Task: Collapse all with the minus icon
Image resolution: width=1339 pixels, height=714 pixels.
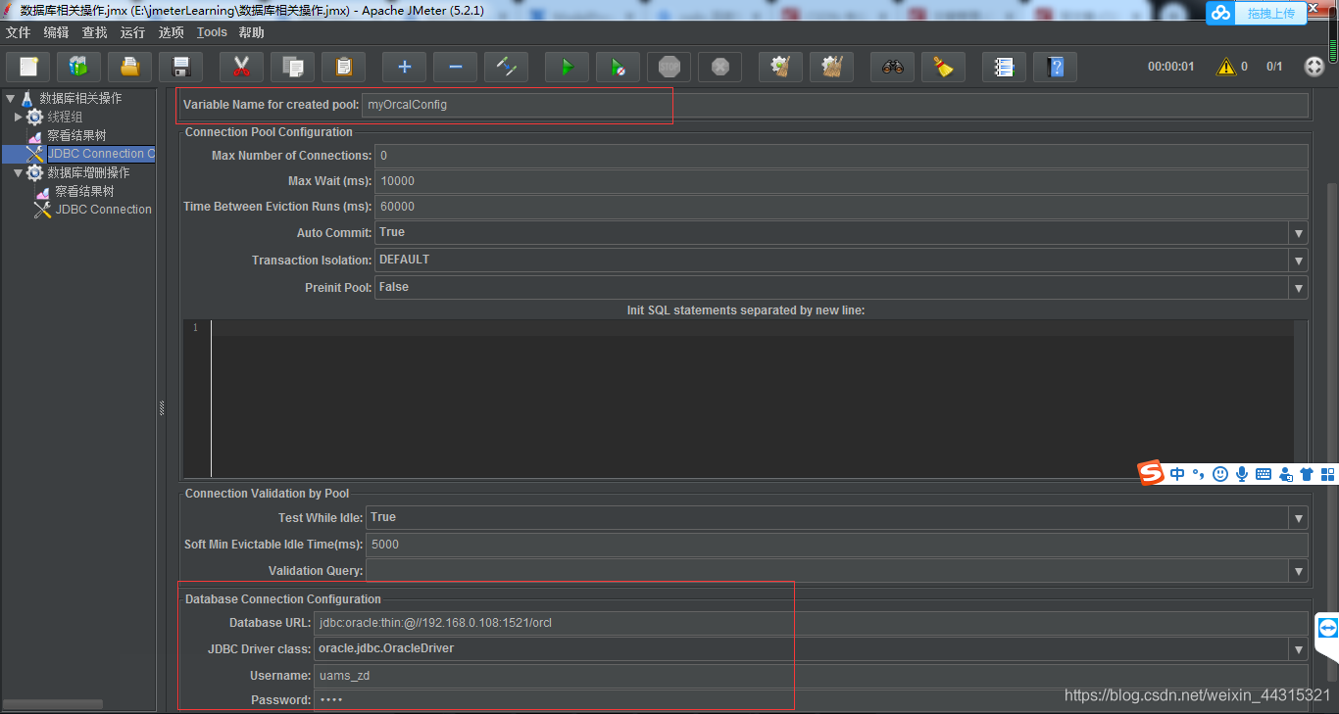Action: (x=456, y=67)
